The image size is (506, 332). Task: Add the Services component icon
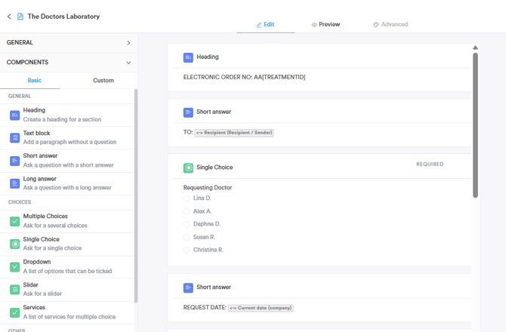click(14, 312)
